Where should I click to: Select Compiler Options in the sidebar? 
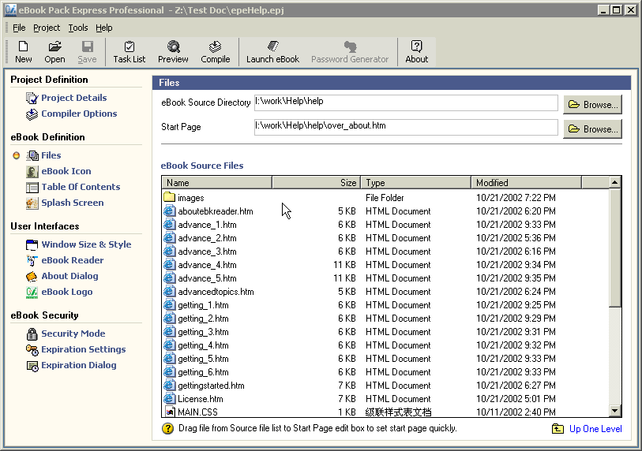click(x=79, y=114)
